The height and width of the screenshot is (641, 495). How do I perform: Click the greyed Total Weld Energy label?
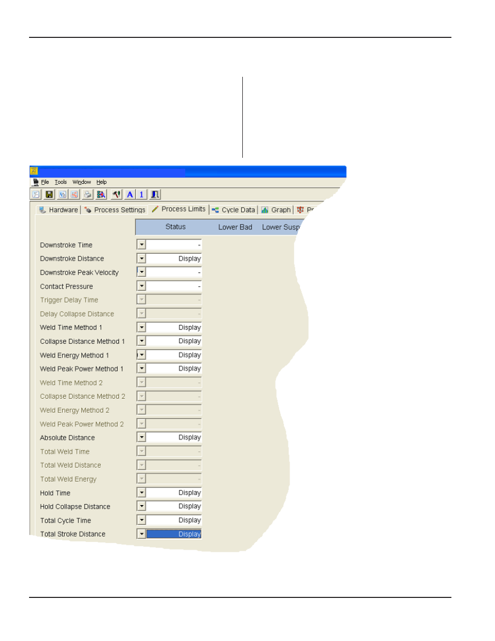coord(68,480)
